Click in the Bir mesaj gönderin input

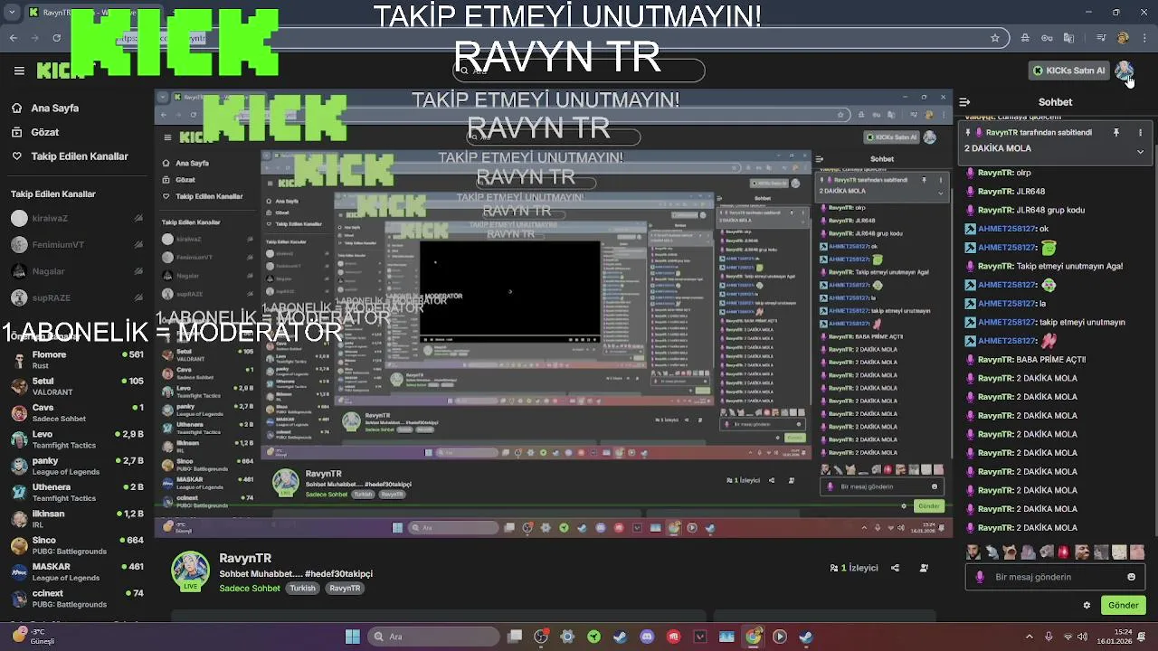coord(1054,577)
